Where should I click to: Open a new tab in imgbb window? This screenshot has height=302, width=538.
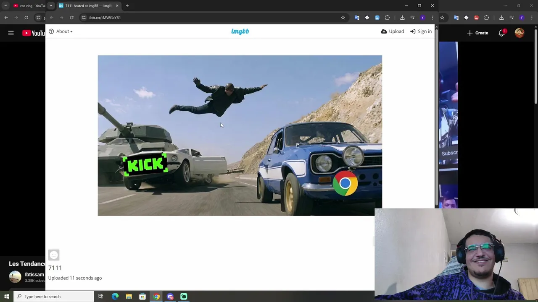coord(127,6)
